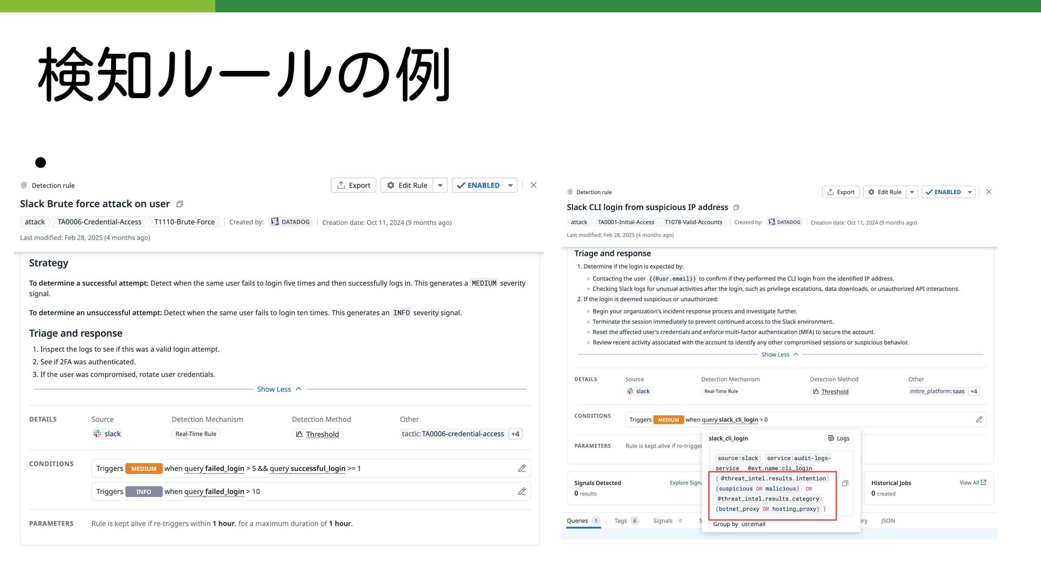Click mitre_platform:saas tag
This screenshot has height=586, width=1041.
937,391
